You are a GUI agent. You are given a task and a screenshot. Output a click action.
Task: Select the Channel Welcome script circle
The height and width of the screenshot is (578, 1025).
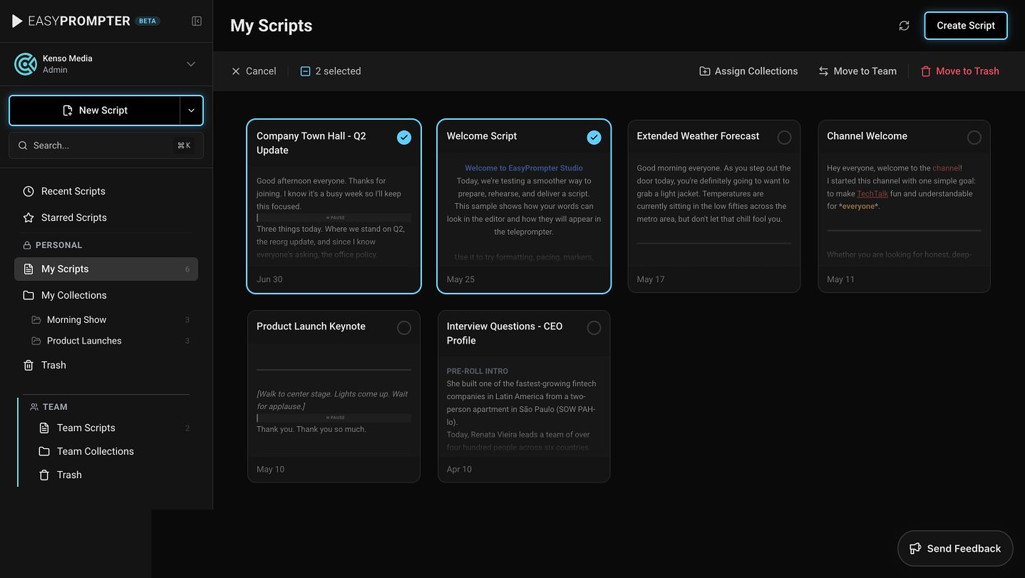(x=974, y=137)
